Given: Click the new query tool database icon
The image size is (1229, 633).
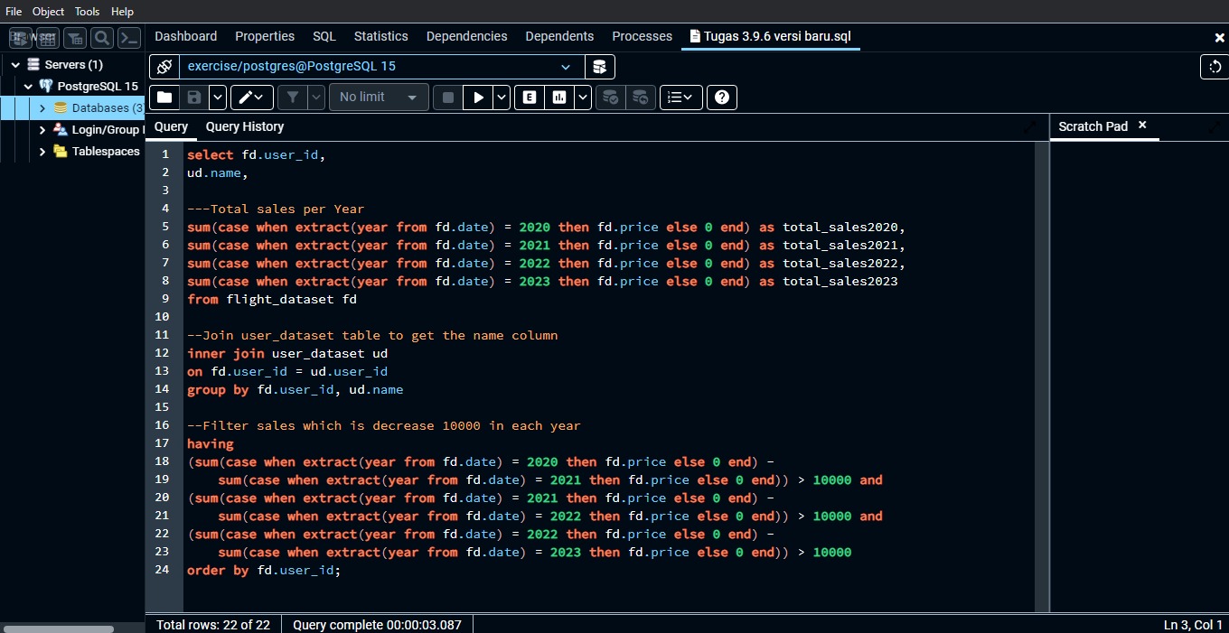Looking at the screenshot, I should click(x=599, y=67).
